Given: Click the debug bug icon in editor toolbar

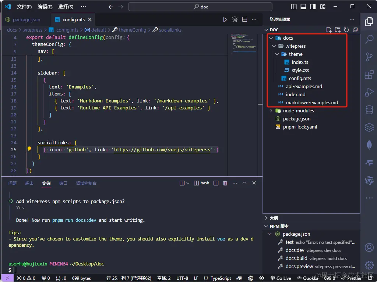Looking at the screenshot, I should pyautogui.click(x=235, y=19).
